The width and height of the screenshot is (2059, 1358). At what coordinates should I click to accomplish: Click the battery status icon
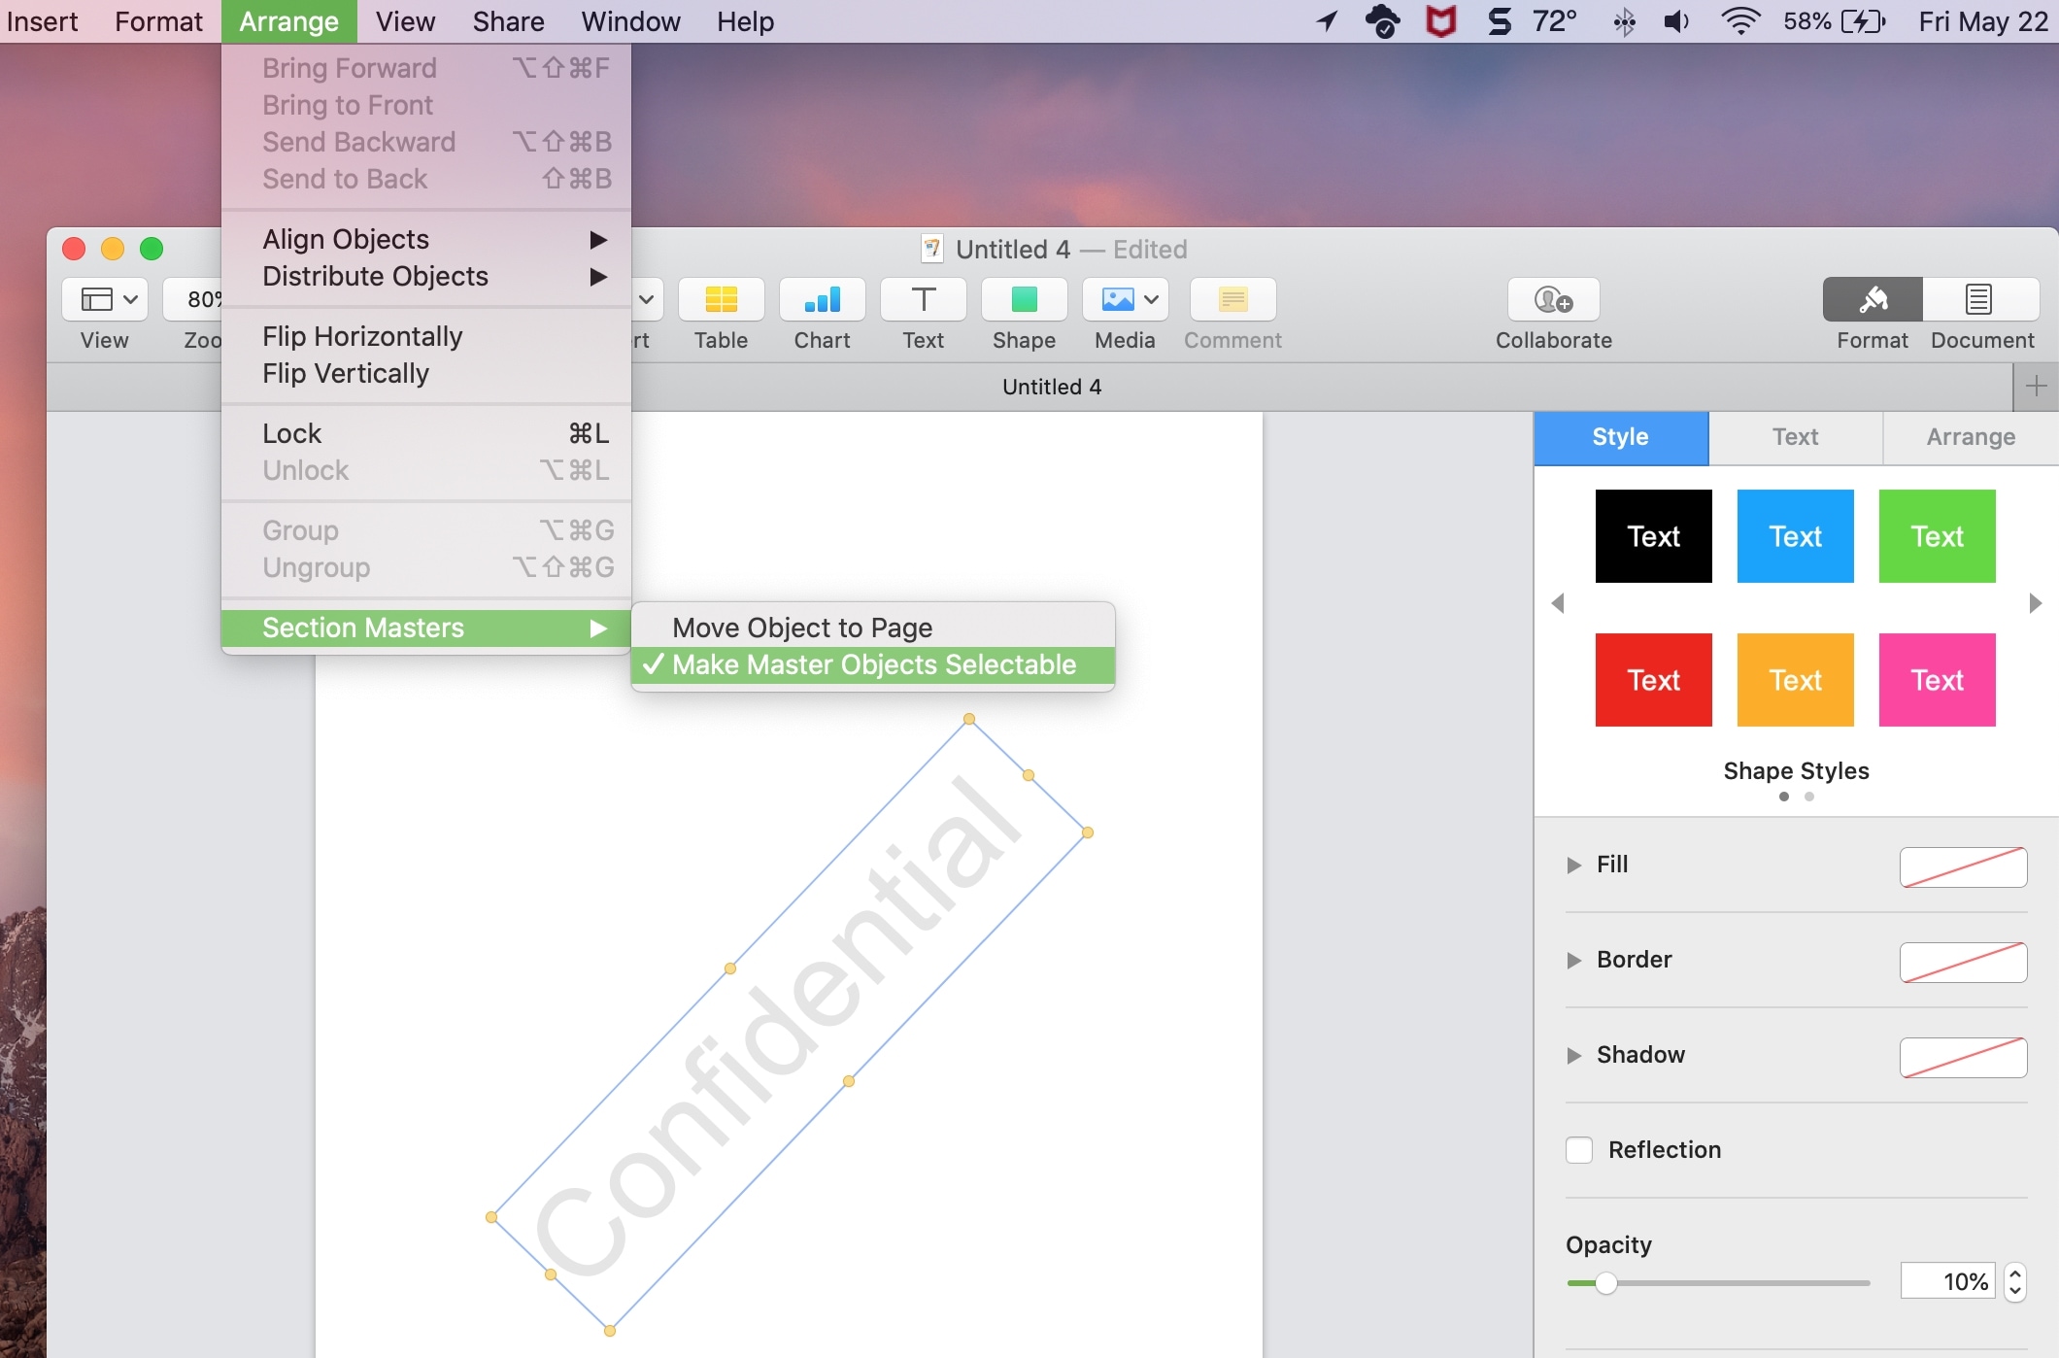click(x=1863, y=21)
